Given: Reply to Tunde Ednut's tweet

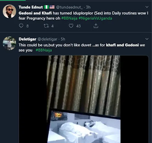Looking at the screenshot, I should click(21, 26).
